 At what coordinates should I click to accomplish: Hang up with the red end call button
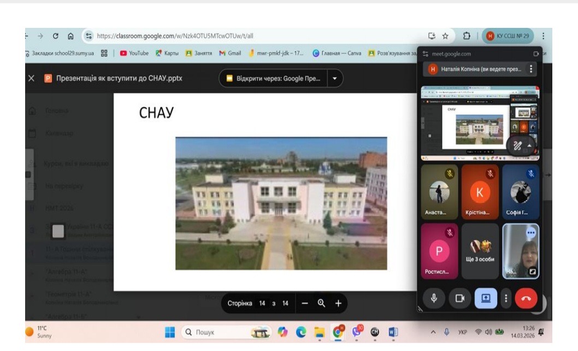pyautogui.click(x=526, y=299)
